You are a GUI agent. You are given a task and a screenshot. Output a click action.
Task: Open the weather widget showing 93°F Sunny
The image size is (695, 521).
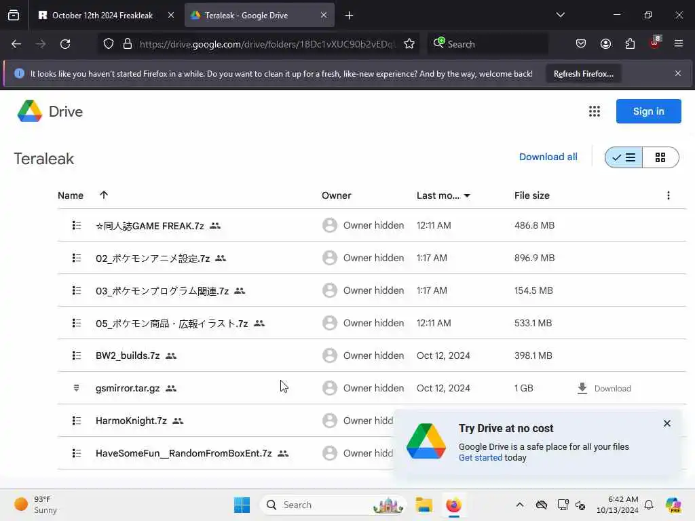(x=35, y=505)
